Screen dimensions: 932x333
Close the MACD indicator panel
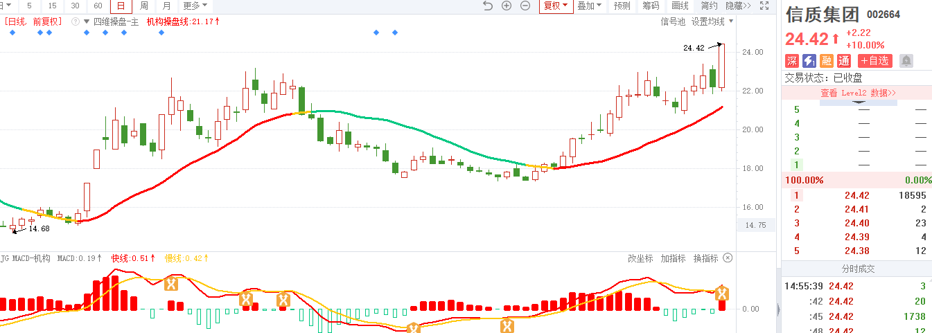(728, 258)
